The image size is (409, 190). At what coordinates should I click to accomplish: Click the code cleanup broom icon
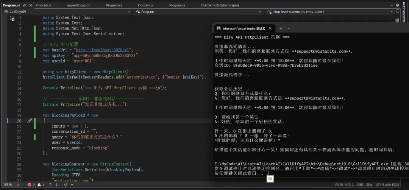(66, 185)
